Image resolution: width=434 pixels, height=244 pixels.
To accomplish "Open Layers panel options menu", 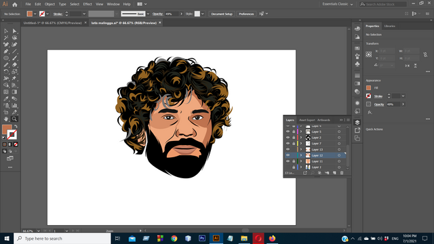I will (348, 120).
